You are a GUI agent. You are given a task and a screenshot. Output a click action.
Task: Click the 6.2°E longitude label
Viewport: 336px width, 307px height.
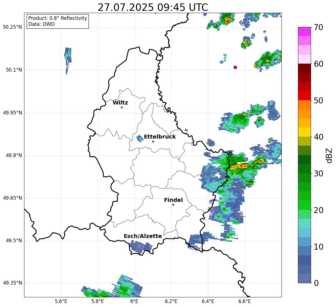pyautogui.click(x=171, y=302)
